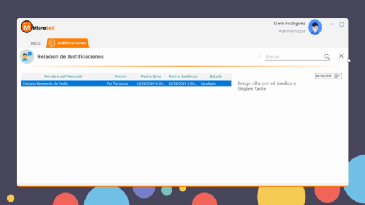Click the 20/08/2019 justified date cell
Screen dimensions: 365x205
click(183, 84)
